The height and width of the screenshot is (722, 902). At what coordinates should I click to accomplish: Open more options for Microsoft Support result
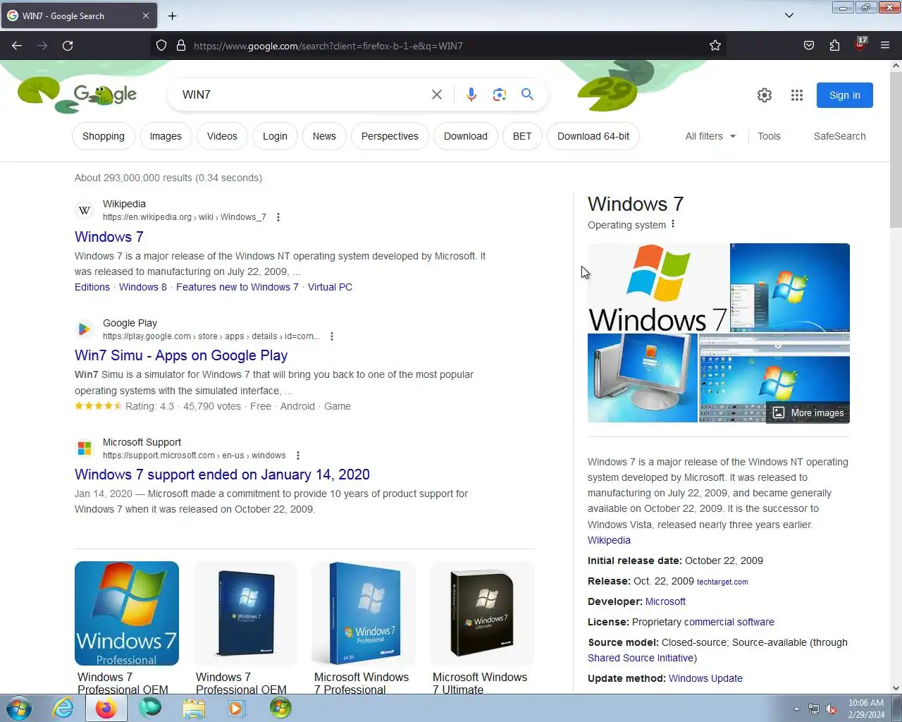(298, 455)
